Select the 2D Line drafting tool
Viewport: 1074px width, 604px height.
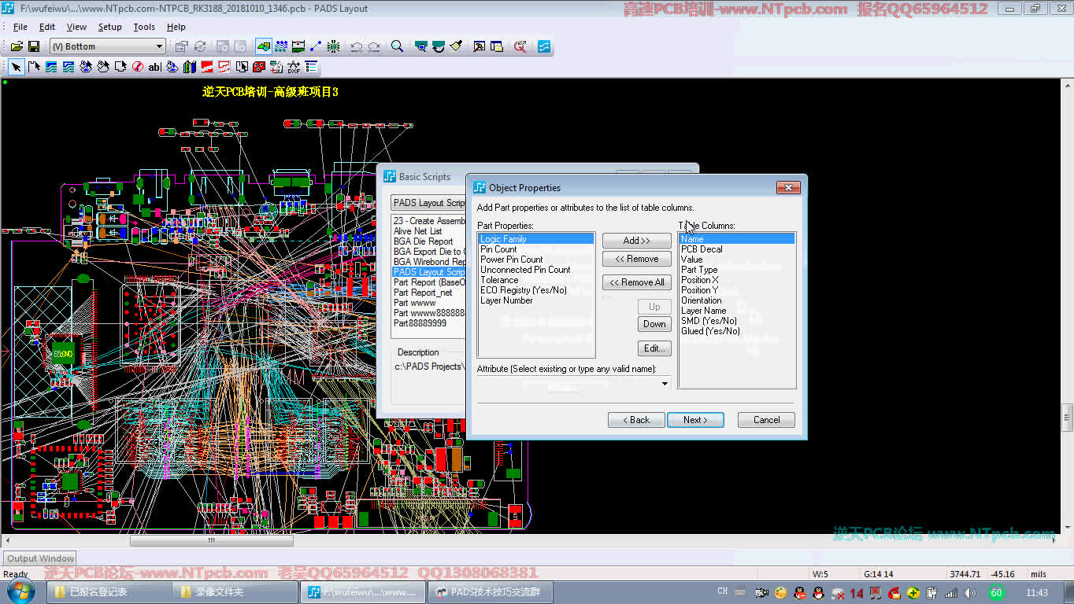34,67
